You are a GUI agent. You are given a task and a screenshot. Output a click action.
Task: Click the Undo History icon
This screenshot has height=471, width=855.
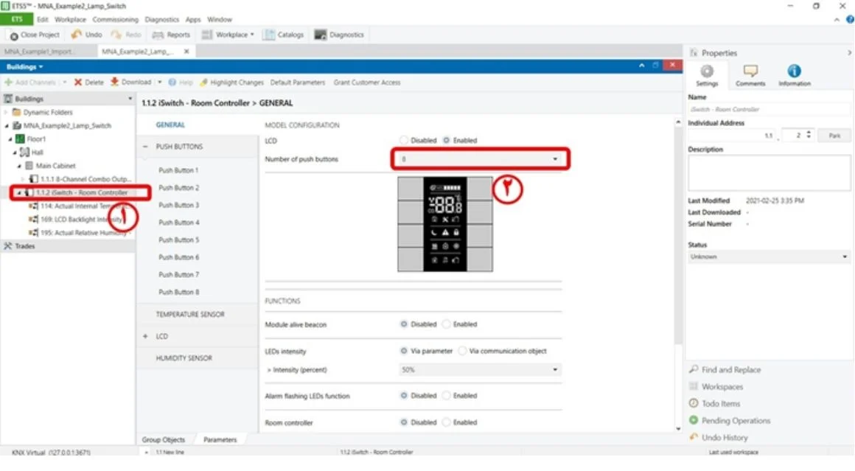pos(694,436)
